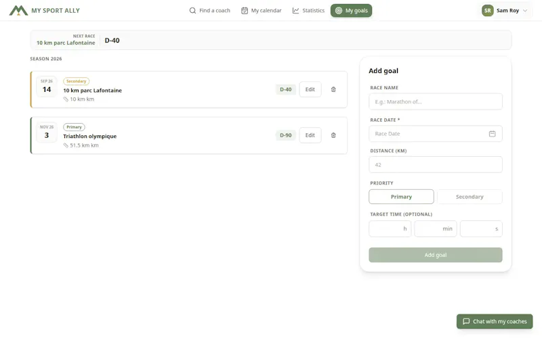Edit the 10 km parc Lafontaine goal
Screen dimensions: 542x338
(x=310, y=89)
